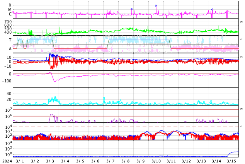Click the rt tag beside the green panel
The image size is (245, 164).
pyautogui.click(x=241, y=22)
